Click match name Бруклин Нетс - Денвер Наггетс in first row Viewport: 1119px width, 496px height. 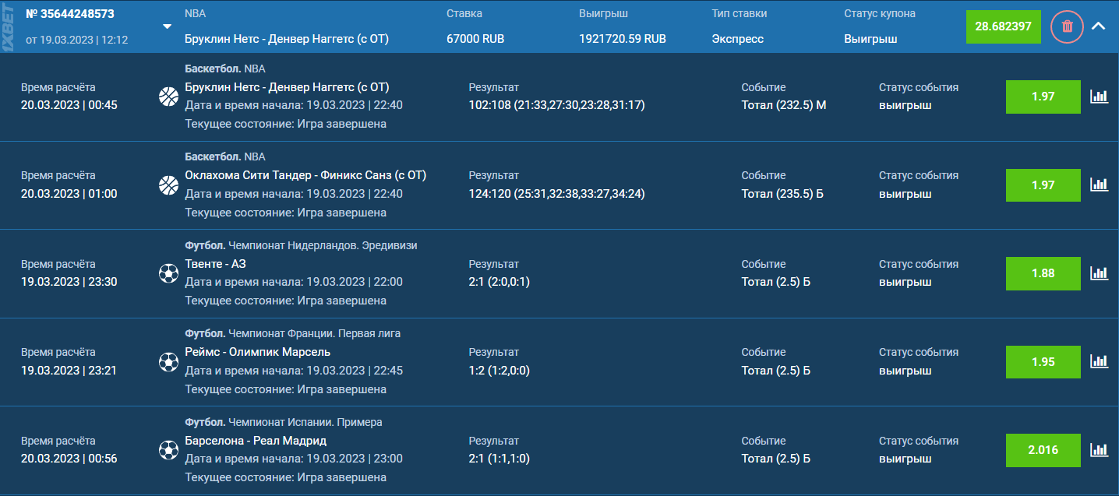(x=287, y=87)
